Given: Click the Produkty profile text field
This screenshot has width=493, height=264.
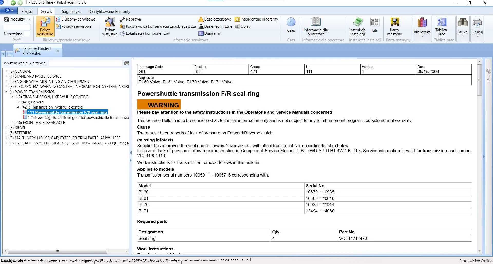Looking at the screenshot, I should pos(17,27).
